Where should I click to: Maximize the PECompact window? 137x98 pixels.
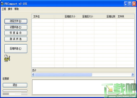point(130,4)
